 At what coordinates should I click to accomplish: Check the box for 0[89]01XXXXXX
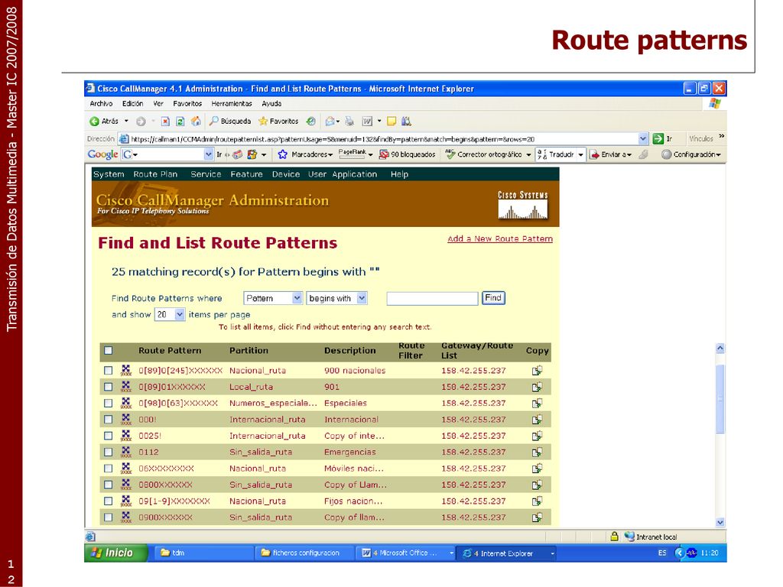click(108, 387)
